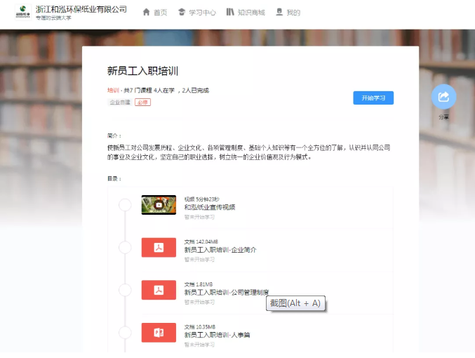The height and width of the screenshot is (358, 475).
Task: Click the red 必修 tag
Action: (x=142, y=102)
